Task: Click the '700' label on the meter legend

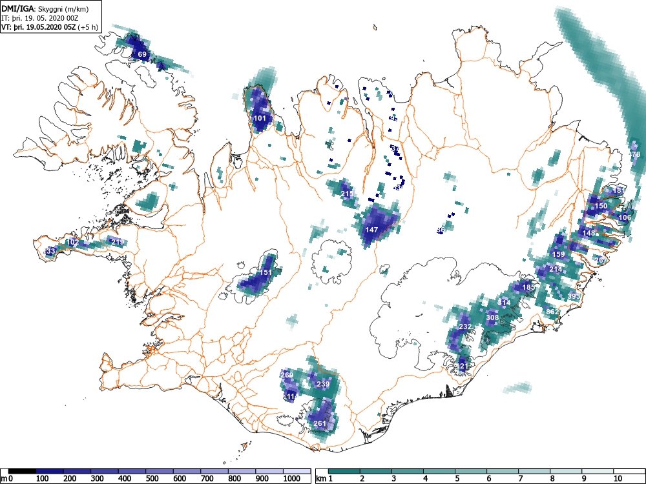Action: point(207,478)
